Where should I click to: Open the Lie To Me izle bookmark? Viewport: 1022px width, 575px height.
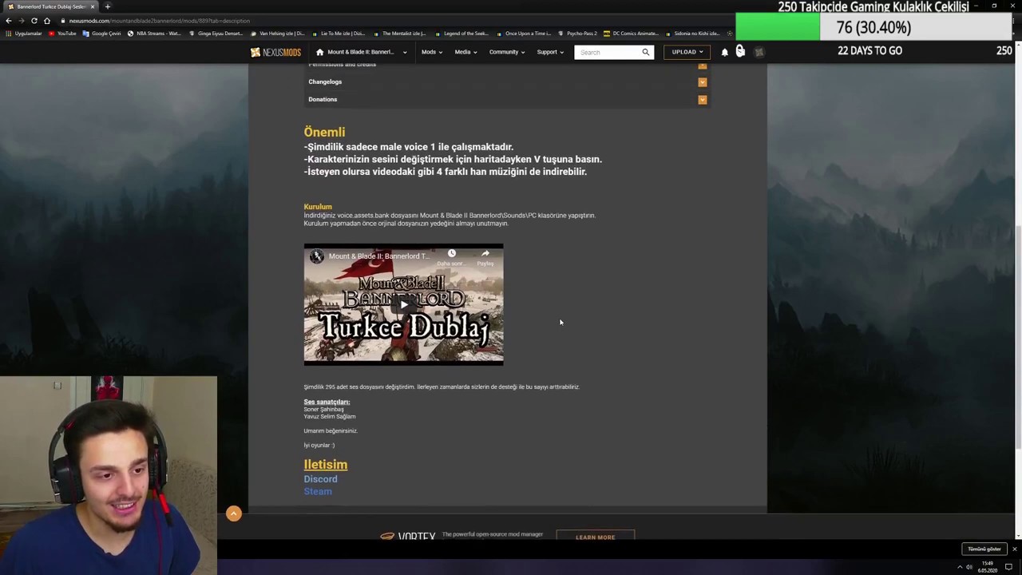coord(338,34)
